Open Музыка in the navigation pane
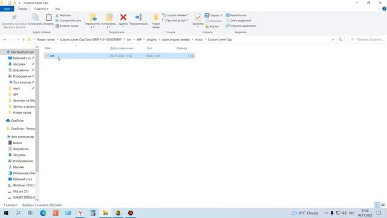 18,167
